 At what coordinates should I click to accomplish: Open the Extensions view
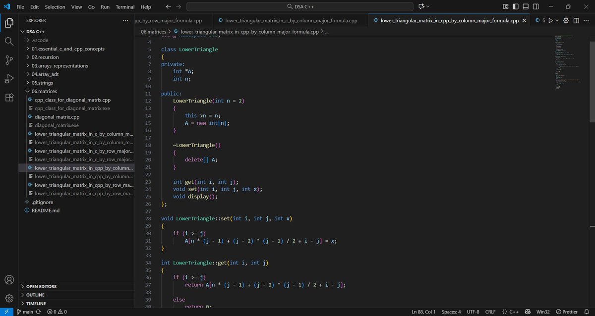point(9,98)
